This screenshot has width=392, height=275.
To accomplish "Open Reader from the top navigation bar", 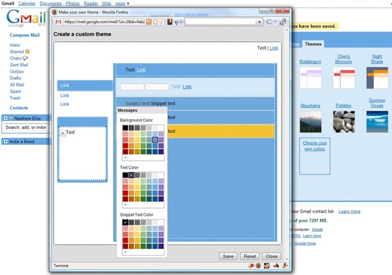I will click(91, 3).
